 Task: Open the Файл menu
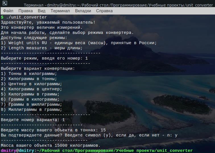pos(8,11)
